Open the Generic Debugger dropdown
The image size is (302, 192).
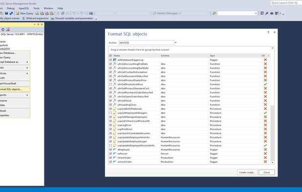(x=179, y=13)
